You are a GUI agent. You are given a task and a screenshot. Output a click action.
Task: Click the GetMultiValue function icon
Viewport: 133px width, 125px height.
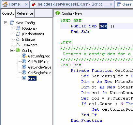pos(24,61)
